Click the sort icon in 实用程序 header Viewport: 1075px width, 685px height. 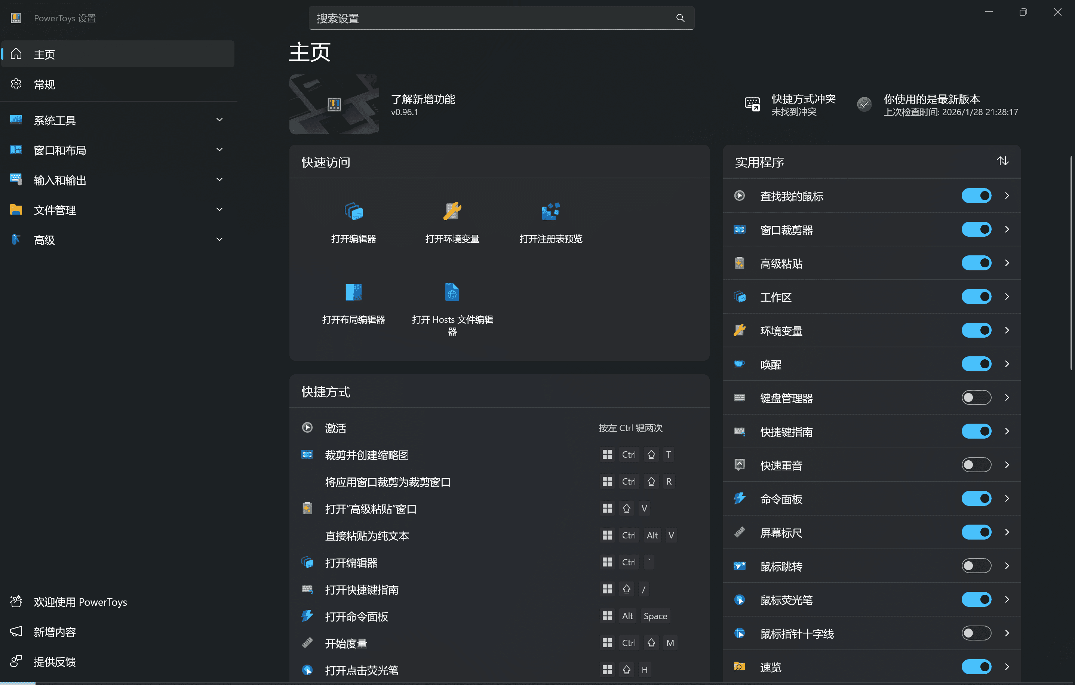[1003, 161]
